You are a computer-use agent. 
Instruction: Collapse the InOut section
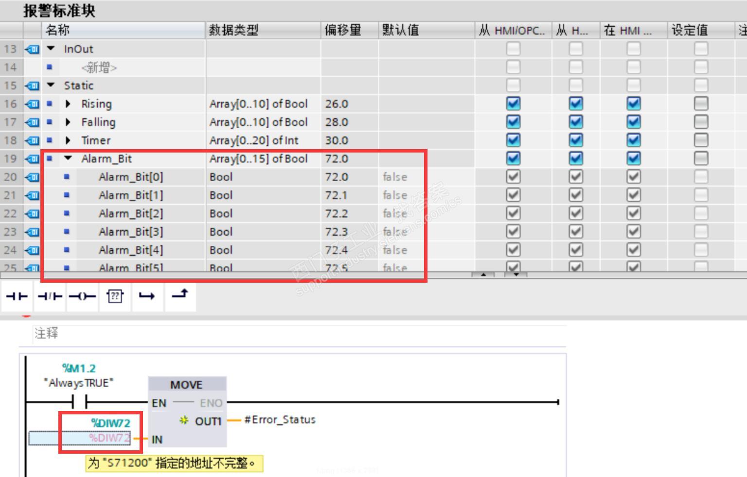point(51,49)
